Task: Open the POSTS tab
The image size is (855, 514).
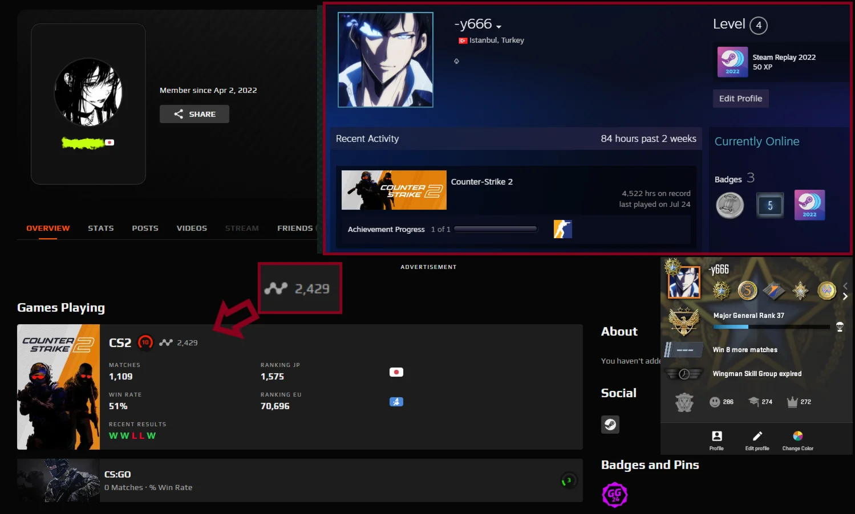Action: click(145, 228)
